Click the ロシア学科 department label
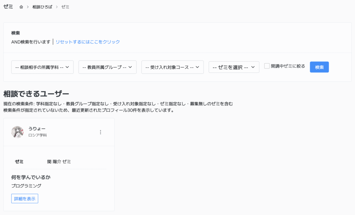355x215 pixels. click(x=37, y=135)
